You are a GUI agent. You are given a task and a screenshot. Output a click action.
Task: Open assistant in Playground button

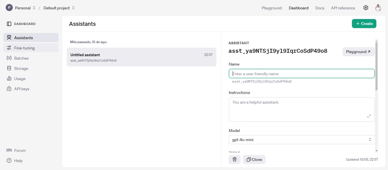(x=358, y=52)
